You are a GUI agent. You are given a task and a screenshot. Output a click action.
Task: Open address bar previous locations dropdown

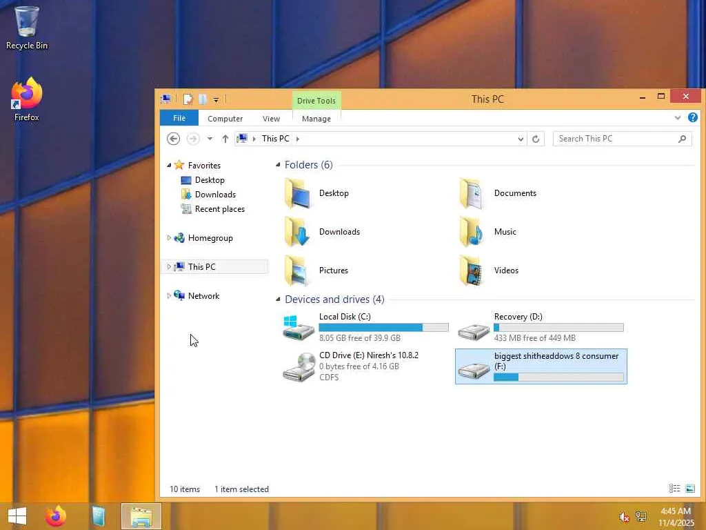[x=521, y=139]
